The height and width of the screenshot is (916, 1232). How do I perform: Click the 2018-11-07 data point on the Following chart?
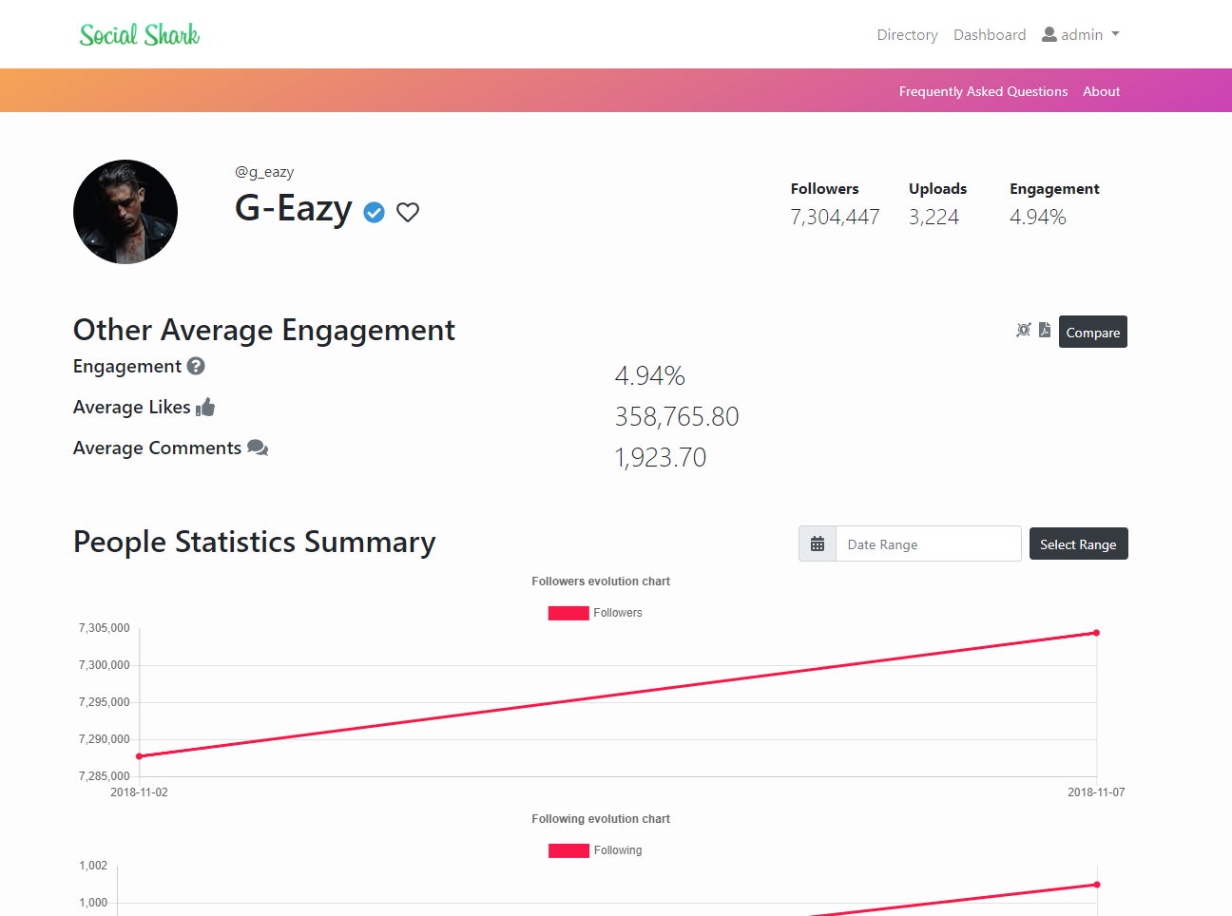[1097, 885]
